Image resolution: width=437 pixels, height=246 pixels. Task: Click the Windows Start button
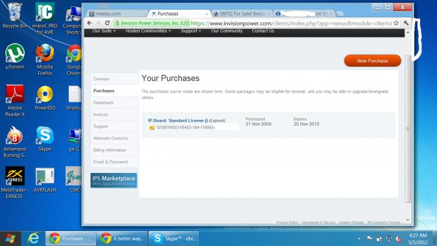point(11,239)
